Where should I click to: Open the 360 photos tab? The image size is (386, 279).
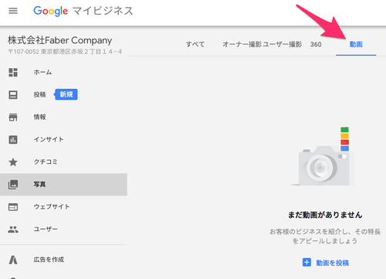(316, 44)
